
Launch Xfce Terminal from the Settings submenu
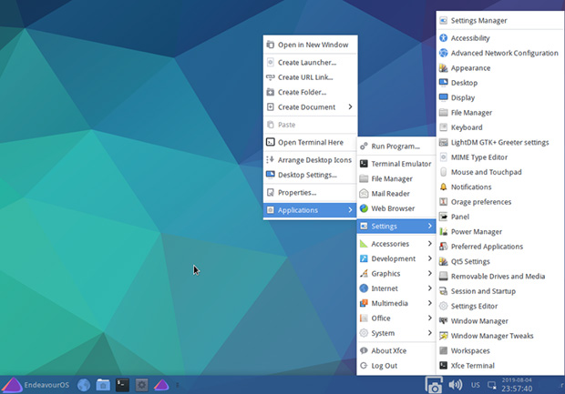coord(500,366)
